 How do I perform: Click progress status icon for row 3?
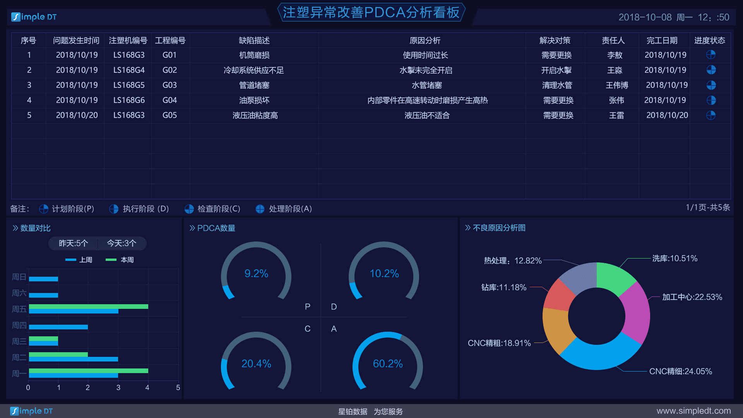[x=711, y=85]
